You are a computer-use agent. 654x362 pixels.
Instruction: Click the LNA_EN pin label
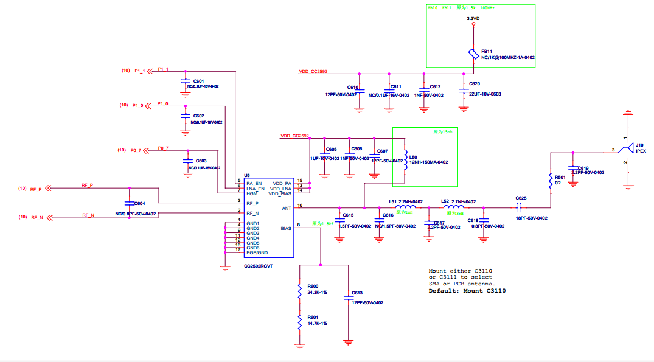click(256, 189)
